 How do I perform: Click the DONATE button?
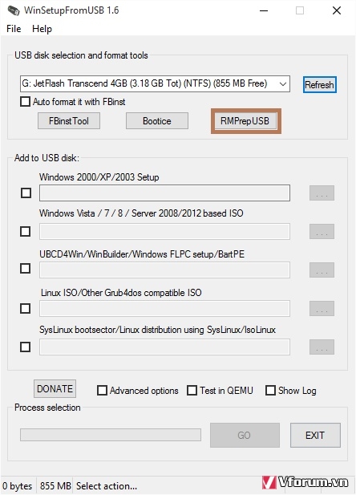pos(55,388)
